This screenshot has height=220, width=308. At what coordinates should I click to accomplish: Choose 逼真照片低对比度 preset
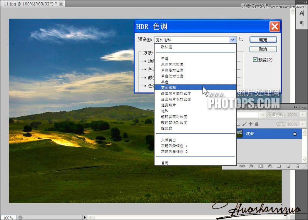tap(176, 99)
